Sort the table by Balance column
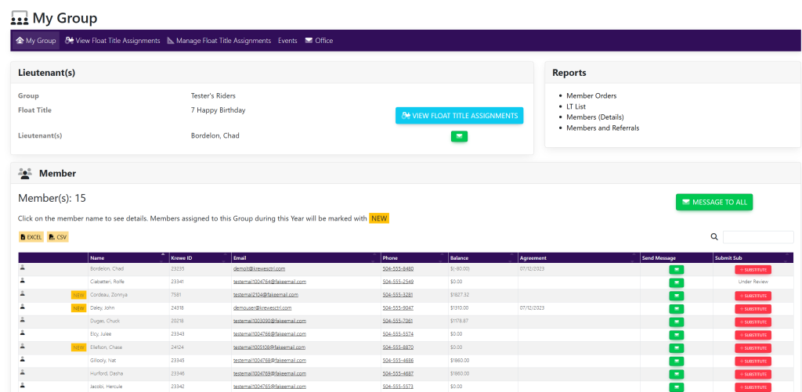Screen dimensions: 802x392 pos(459,257)
